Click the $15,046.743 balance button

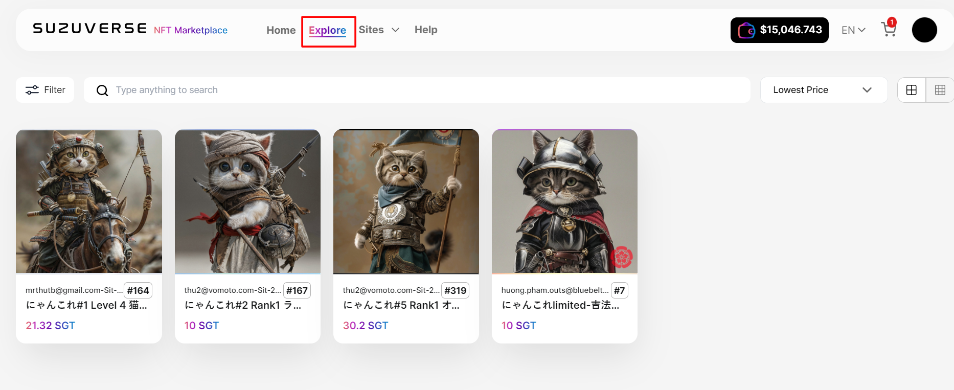pyautogui.click(x=790, y=30)
